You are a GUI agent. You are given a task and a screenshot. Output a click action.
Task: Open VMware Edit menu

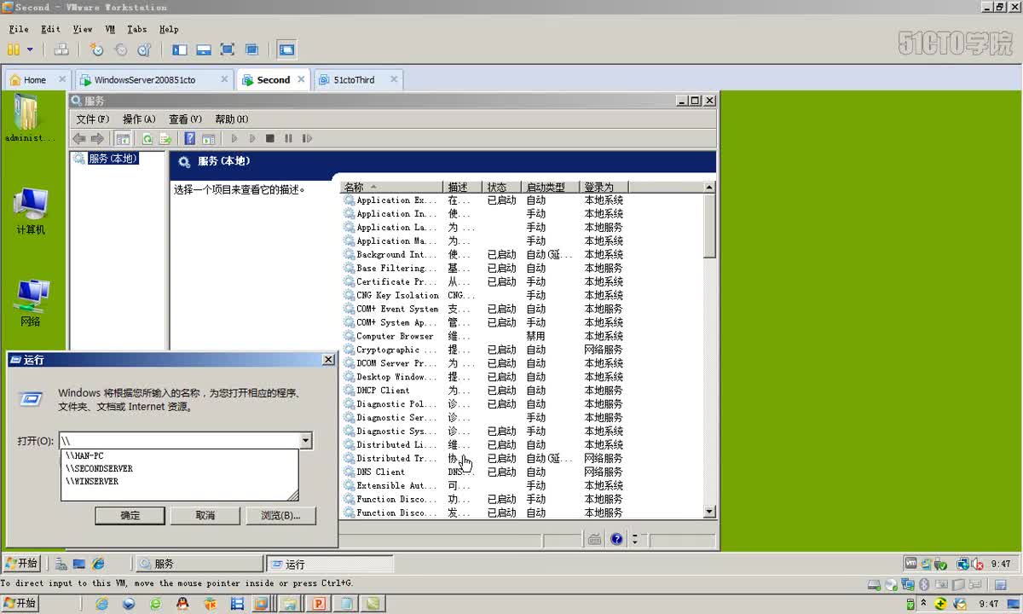(x=50, y=29)
